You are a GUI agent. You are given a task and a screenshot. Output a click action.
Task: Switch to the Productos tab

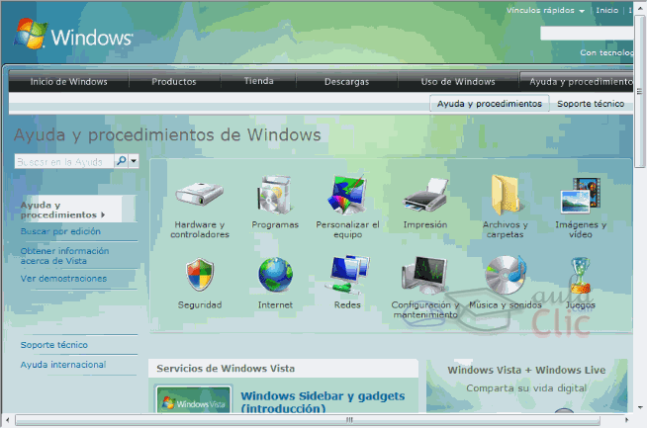pos(174,81)
